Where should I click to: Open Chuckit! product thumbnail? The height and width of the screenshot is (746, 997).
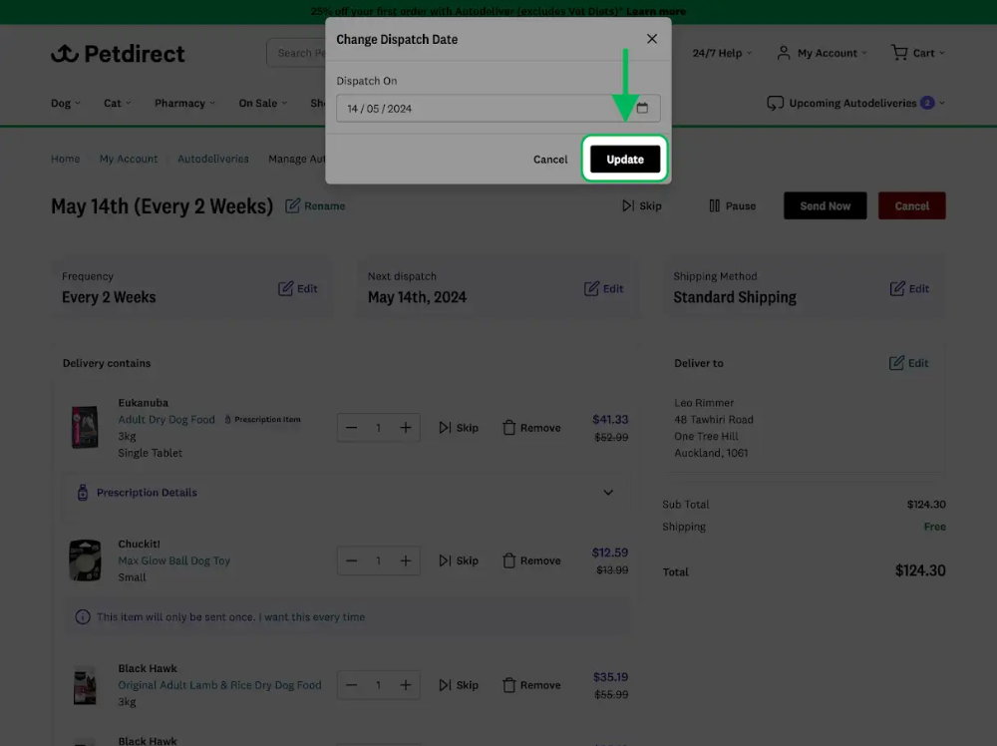pos(85,560)
